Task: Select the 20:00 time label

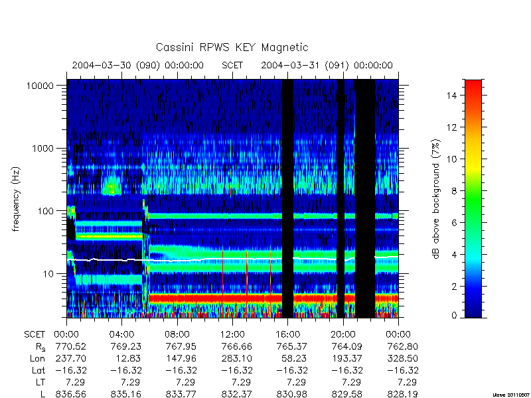Action: pyautogui.click(x=343, y=335)
